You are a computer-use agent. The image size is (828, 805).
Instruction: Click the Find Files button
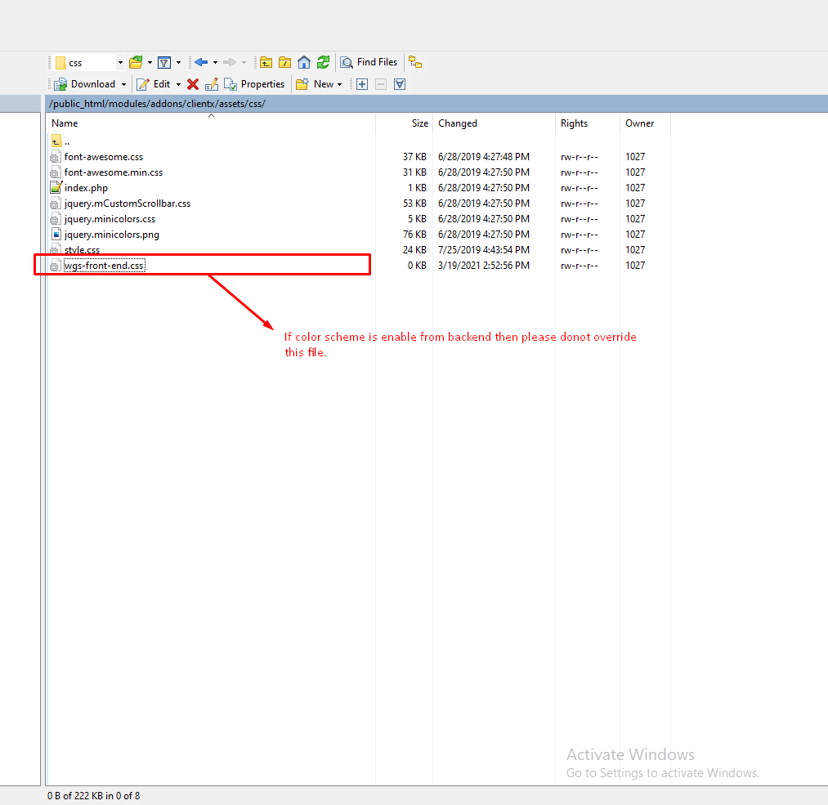369,62
